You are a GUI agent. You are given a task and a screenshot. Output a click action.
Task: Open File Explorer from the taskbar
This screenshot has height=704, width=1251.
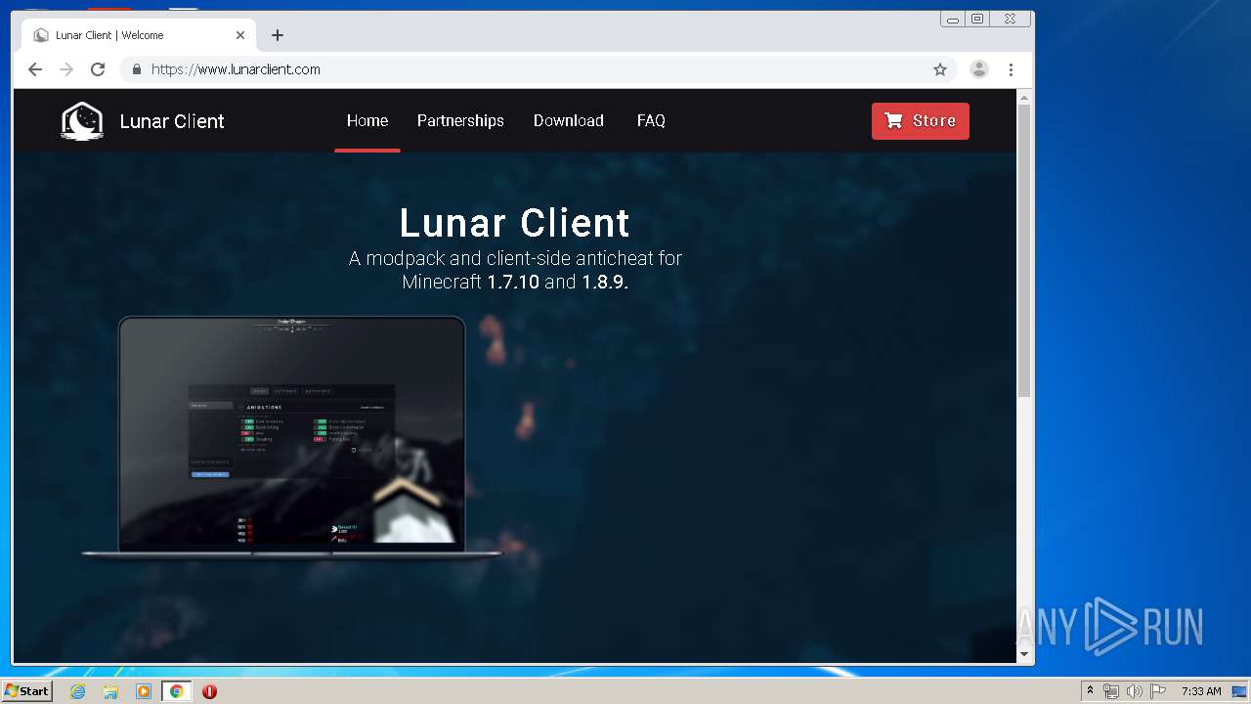click(110, 691)
